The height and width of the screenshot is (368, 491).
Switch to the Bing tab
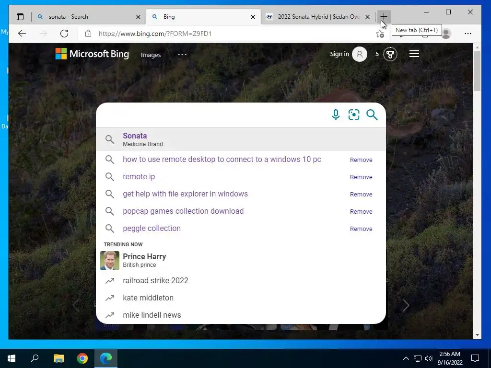click(203, 17)
